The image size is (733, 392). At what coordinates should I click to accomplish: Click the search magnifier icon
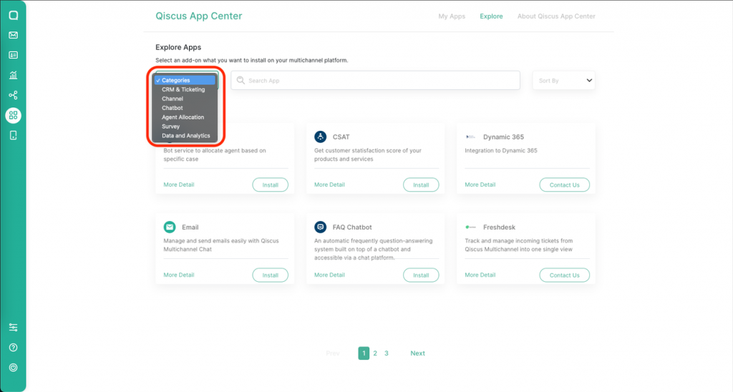pos(241,80)
